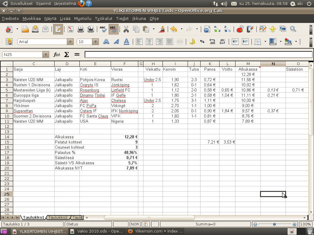Screen dimensions: 314x235
Task: Click the Save document icon
Action: pos(35,29)
